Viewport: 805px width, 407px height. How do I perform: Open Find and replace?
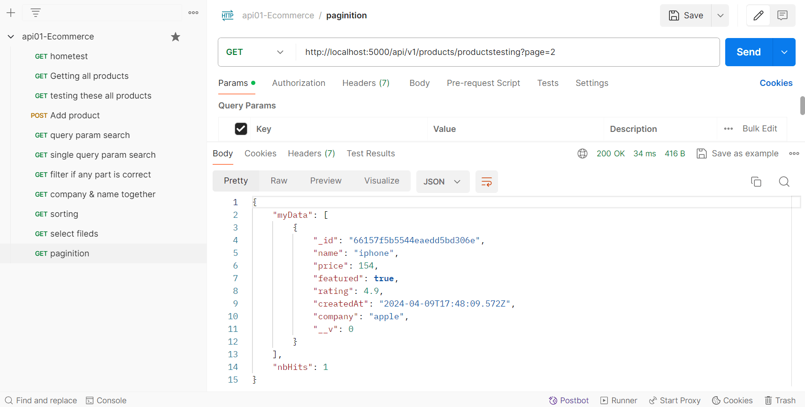(x=41, y=400)
